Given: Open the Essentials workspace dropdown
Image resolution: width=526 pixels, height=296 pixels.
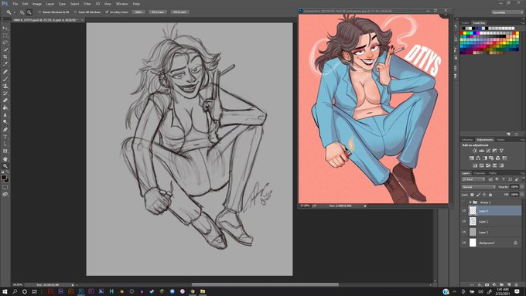Looking at the screenshot, I should (x=507, y=12).
